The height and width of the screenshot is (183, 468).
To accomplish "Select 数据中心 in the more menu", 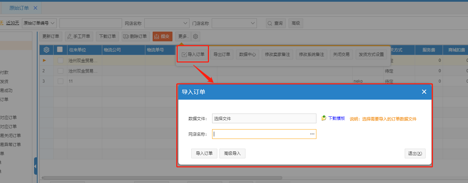I will (248, 55).
